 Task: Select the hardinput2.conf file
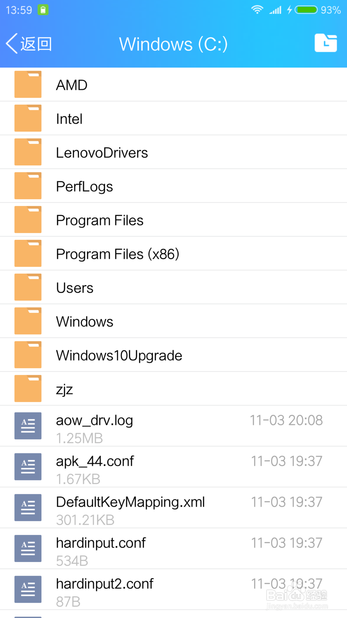pyautogui.click(x=104, y=584)
